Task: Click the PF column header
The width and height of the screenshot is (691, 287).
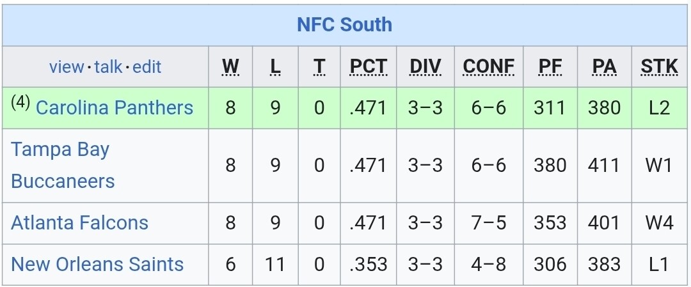Action: (550, 66)
